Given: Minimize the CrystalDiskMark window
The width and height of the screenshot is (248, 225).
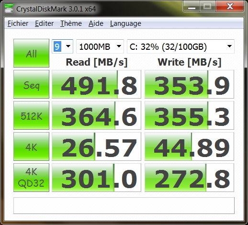Looking at the screenshot, I should pyautogui.click(x=192, y=7).
